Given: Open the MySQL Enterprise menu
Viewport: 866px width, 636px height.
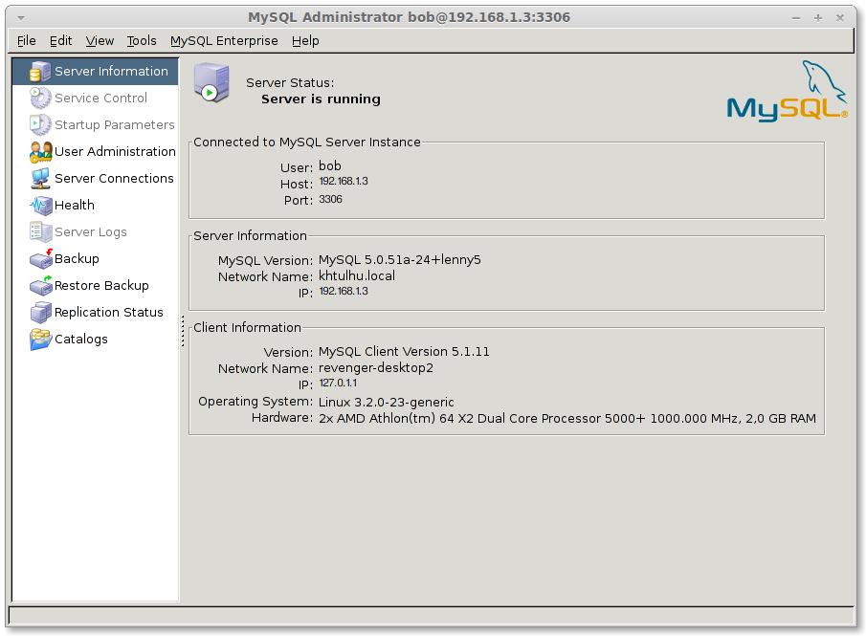Looking at the screenshot, I should tap(224, 41).
